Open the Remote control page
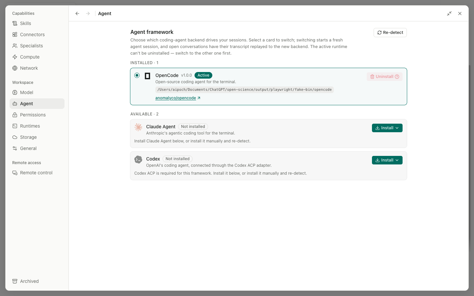This screenshot has height=296, width=474. 37,173
